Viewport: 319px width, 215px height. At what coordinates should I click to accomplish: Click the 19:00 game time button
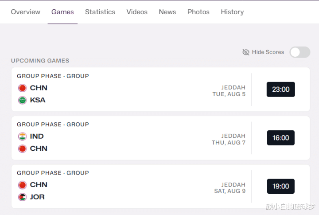point(280,186)
